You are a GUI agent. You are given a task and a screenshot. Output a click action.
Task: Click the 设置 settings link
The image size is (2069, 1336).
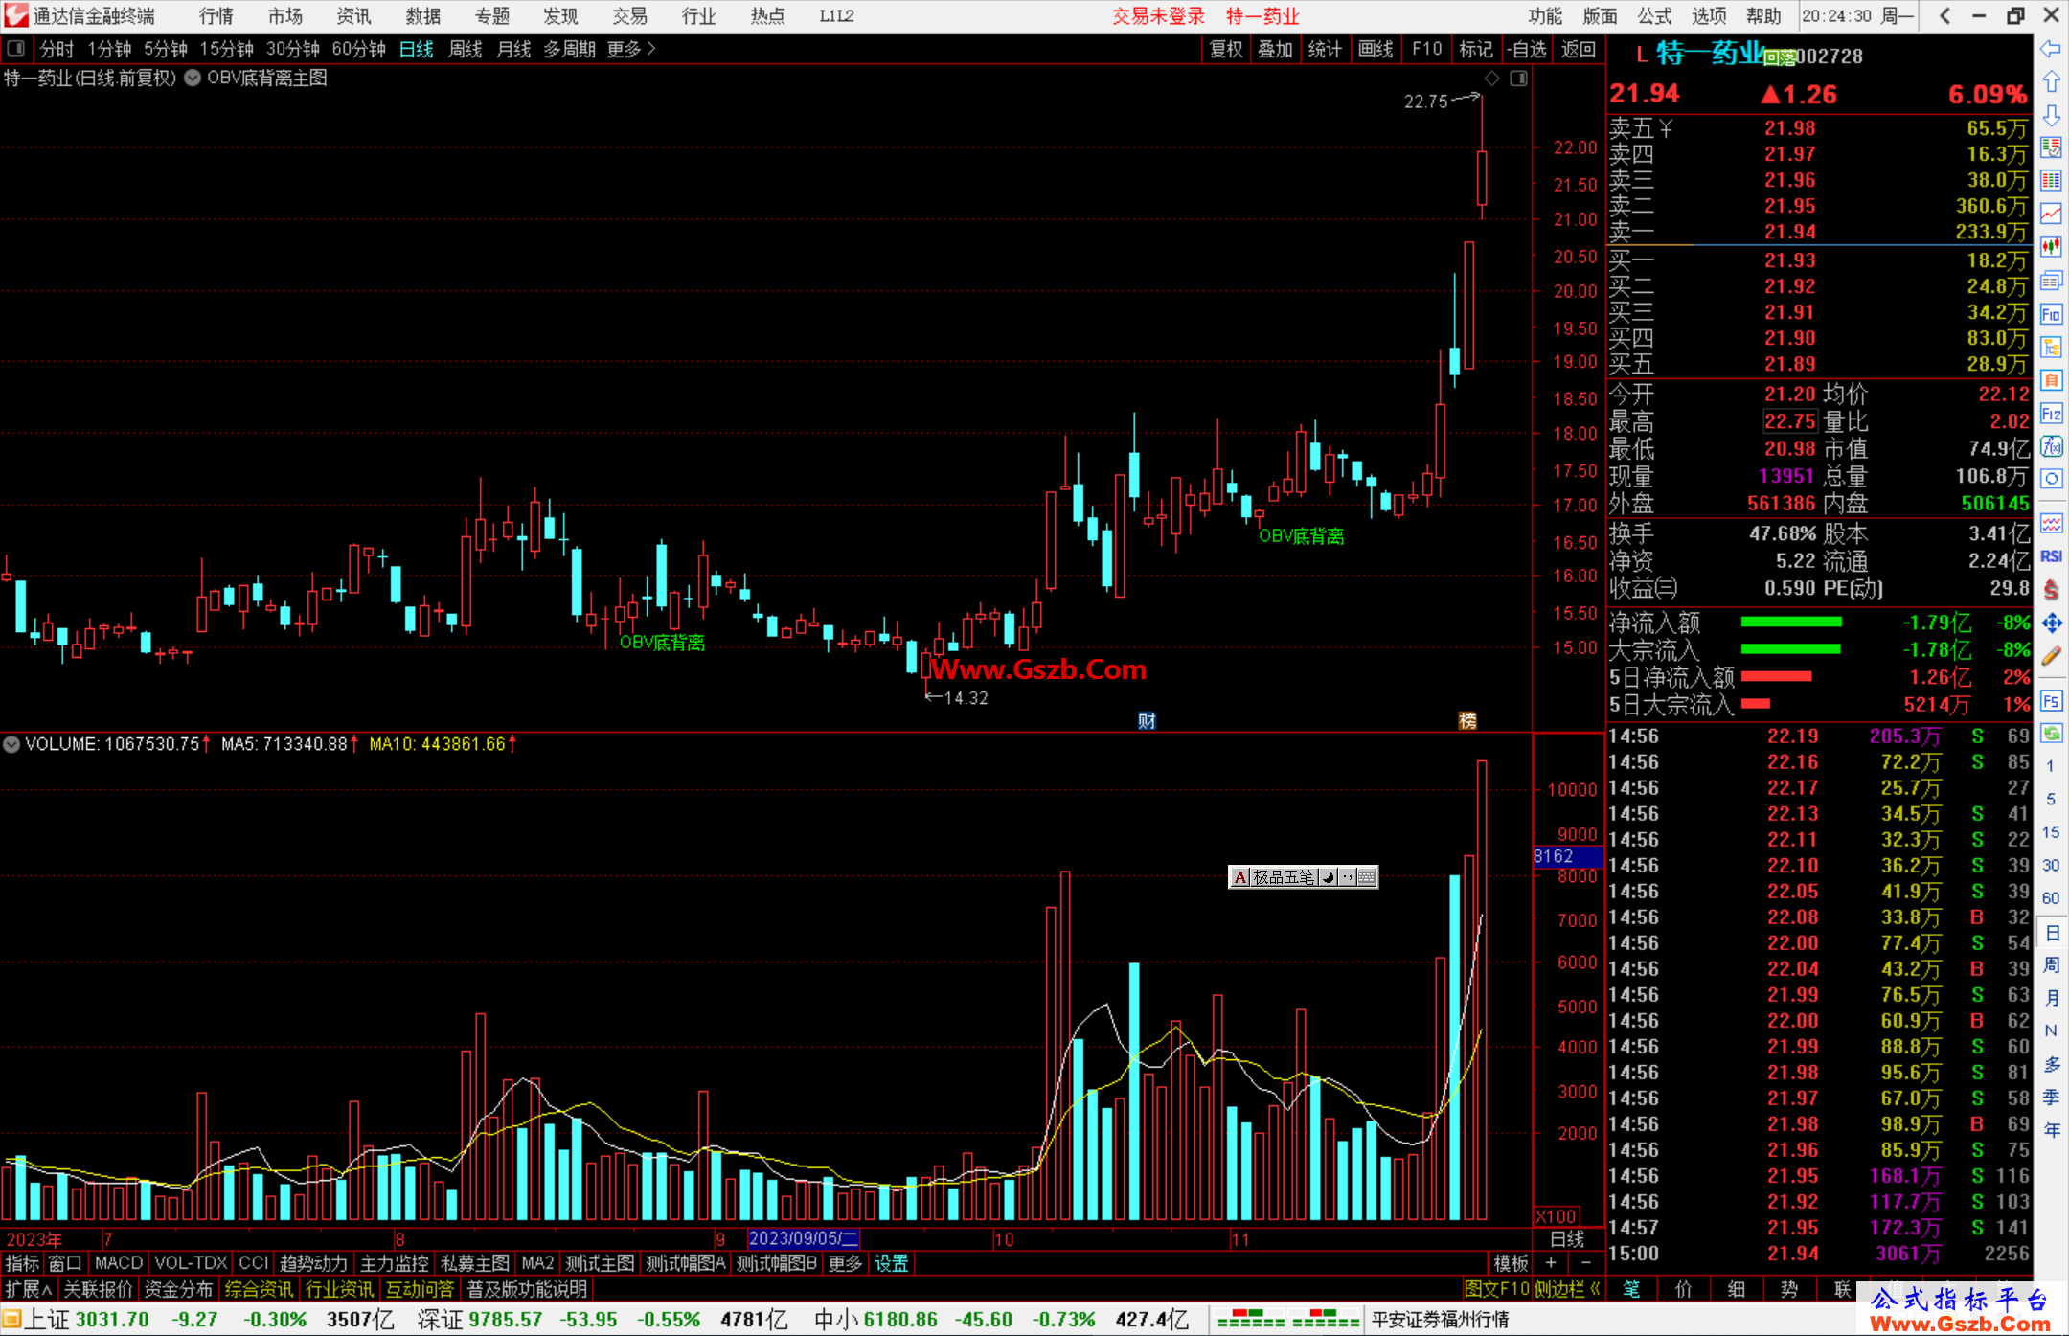coord(891,1263)
